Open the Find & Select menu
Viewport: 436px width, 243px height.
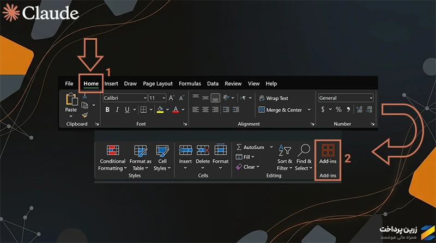[304, 157]
